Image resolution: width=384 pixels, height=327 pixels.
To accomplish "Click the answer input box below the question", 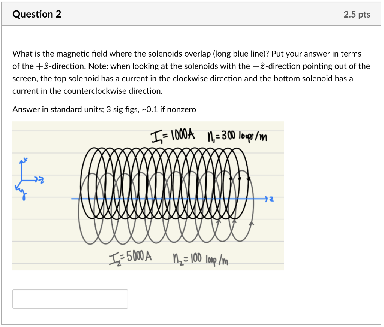I will pyautogui.click(x=70, y=299).
